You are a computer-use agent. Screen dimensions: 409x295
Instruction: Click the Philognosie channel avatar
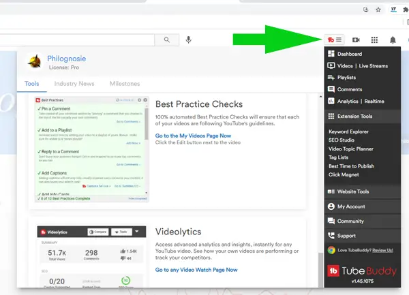click(35, 61)
